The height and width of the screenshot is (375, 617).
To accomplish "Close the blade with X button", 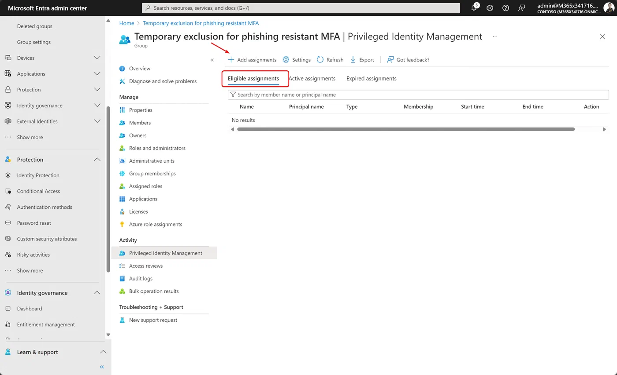I will [x=602, y=36].
